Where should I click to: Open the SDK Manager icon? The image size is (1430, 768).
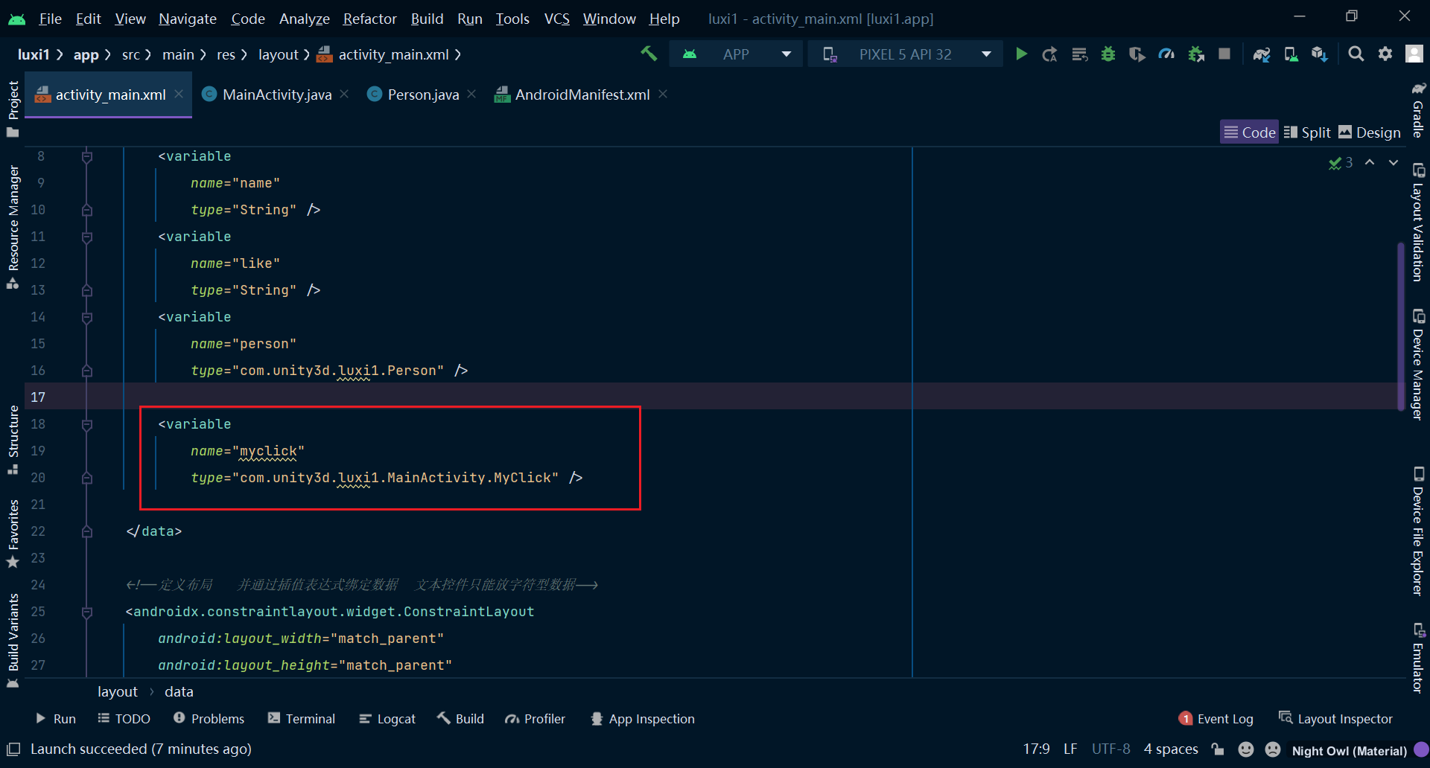1320,54
